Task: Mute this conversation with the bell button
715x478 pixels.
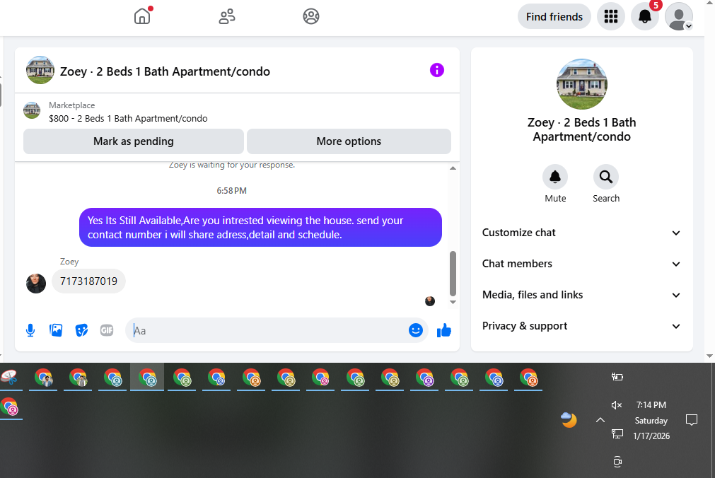Action: point(555,177)
